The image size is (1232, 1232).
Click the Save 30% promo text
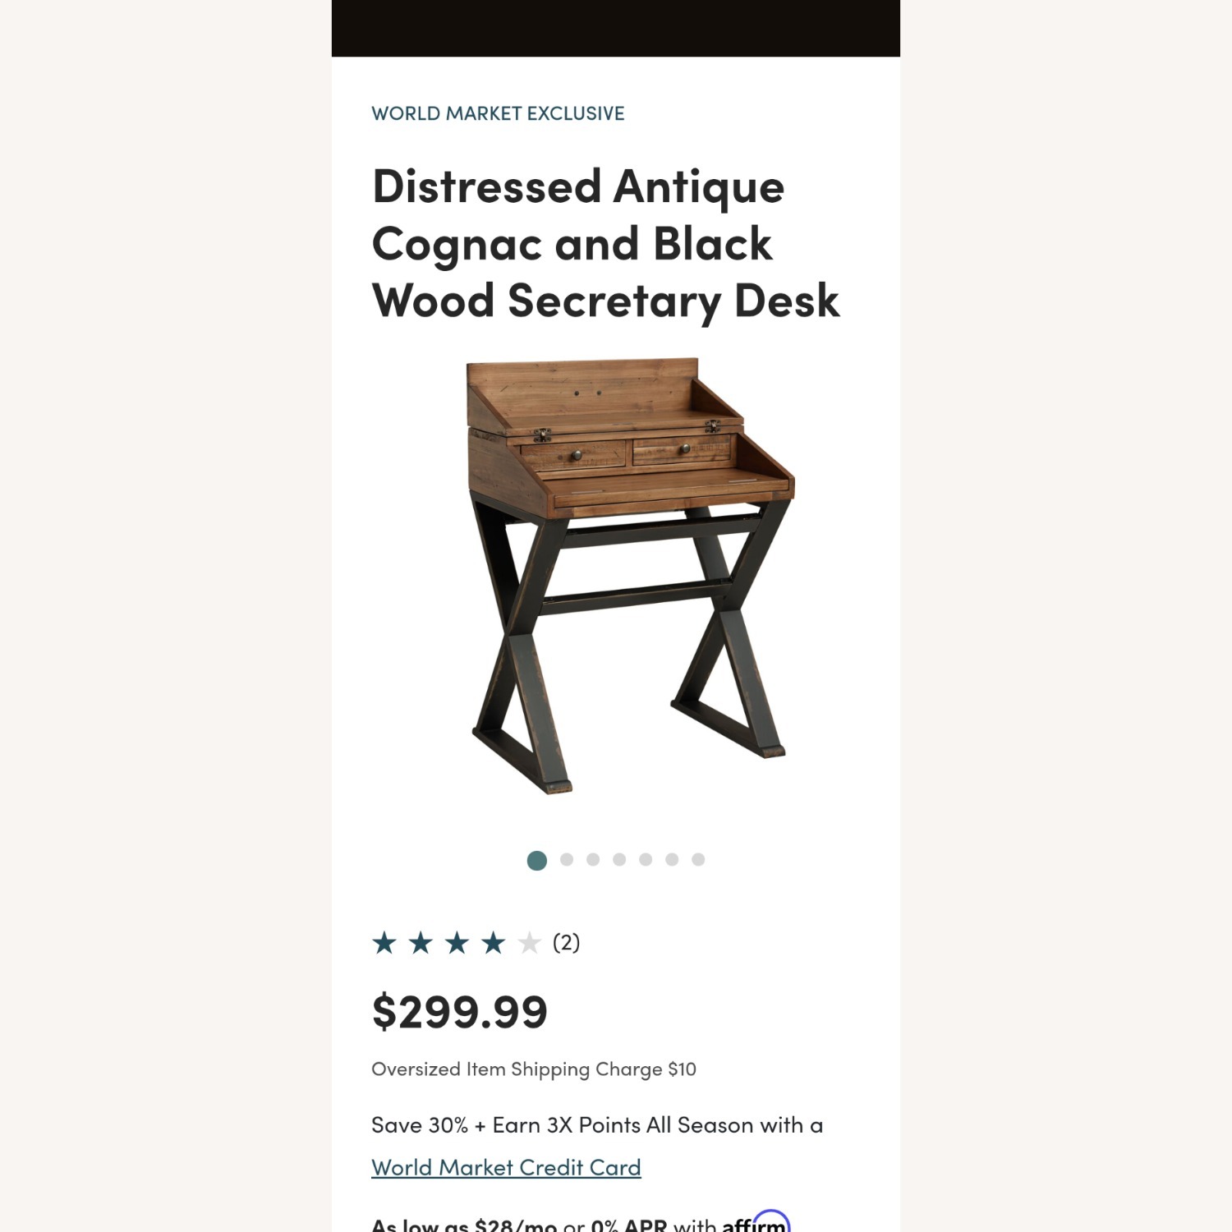coord(597,1124)
